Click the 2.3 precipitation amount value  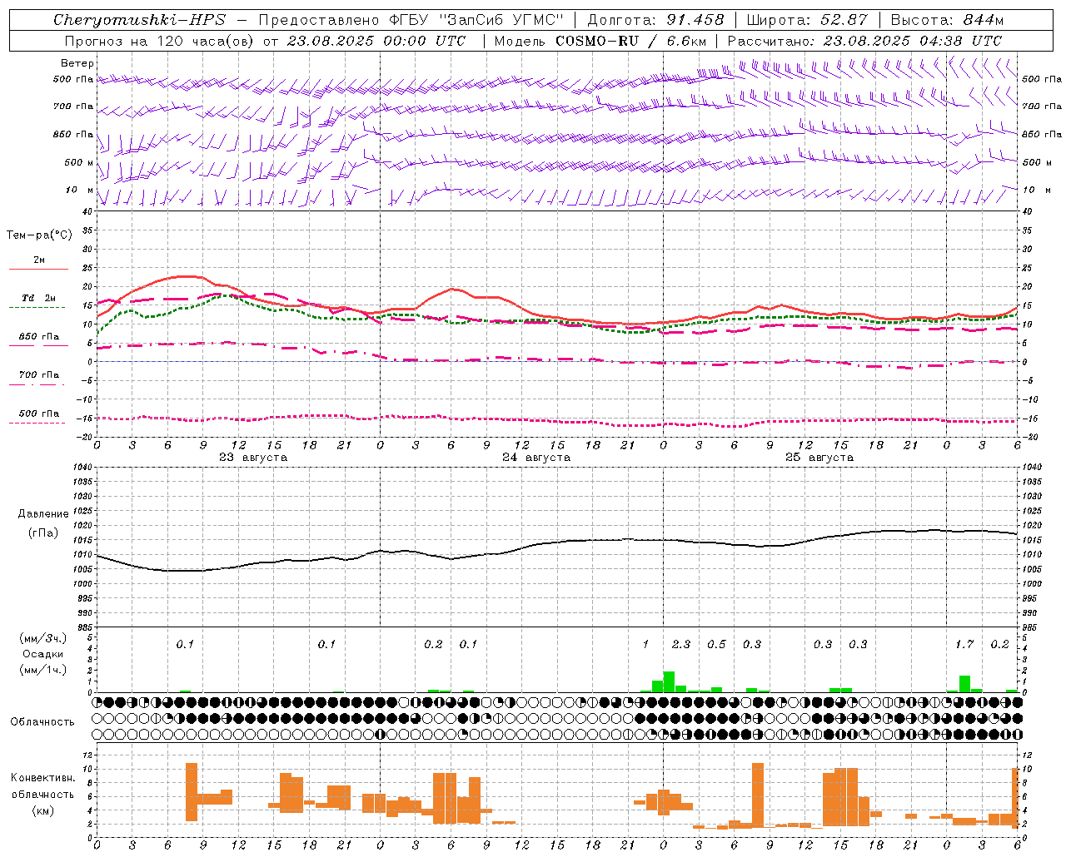(681, 645)
